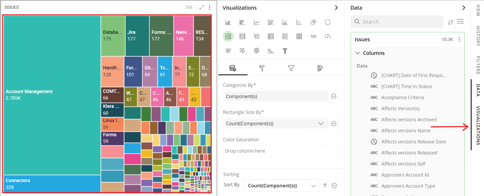This screenshot has width=484, height=196.
Task: Expand Issues chart to full screen
Action: coord(201,7)
